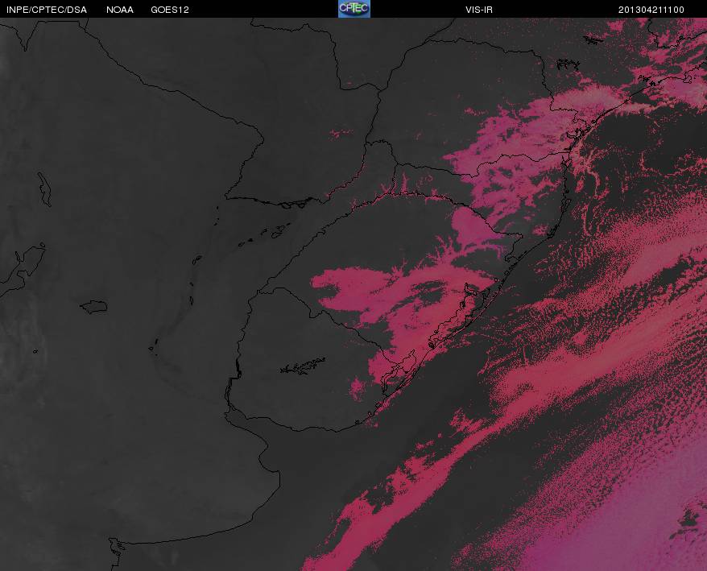This screenshot has height=571, width=707.
Task: Click the CPTEC logo in header
Action: tap(354, 9)
